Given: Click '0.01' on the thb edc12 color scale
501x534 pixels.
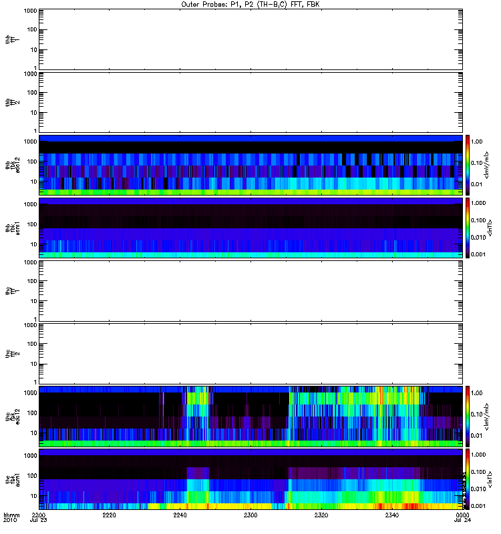Looking at the screenshot, I should 476,184.
